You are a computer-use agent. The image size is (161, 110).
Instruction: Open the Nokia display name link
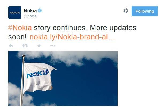click(30, 10)
